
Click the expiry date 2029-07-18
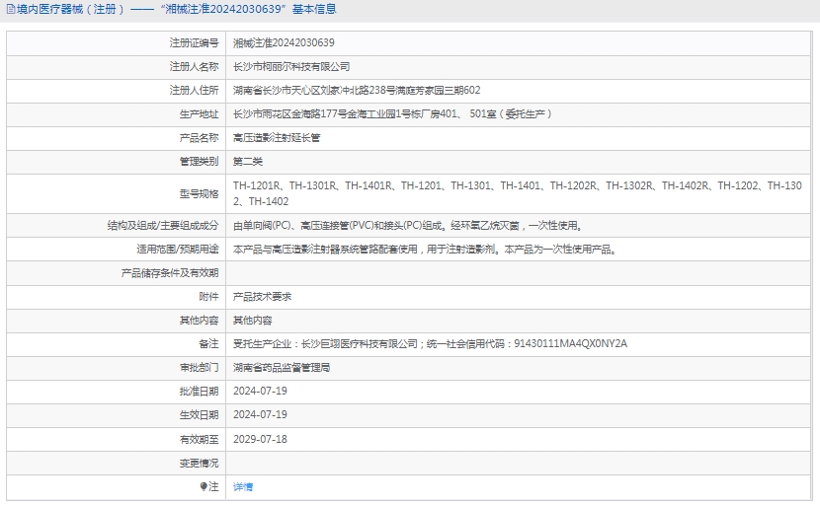pyautogui.click(x=260, y=439)
